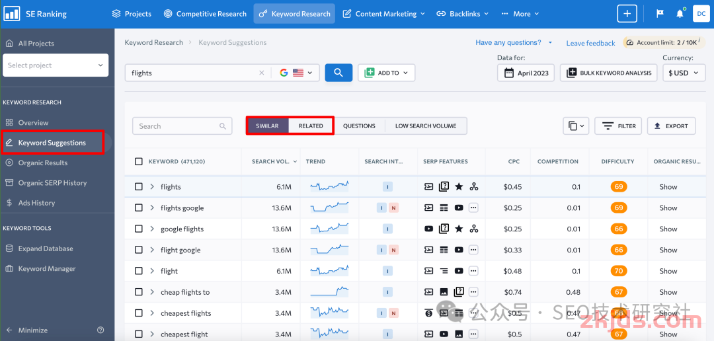Switch to Low Search Volume tab
The image size is (714, 341).
426,126
